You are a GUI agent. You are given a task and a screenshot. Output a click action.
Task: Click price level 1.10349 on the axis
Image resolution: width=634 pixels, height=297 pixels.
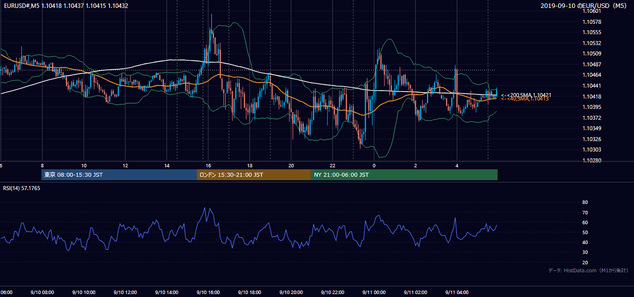click(x=591, y=129)
